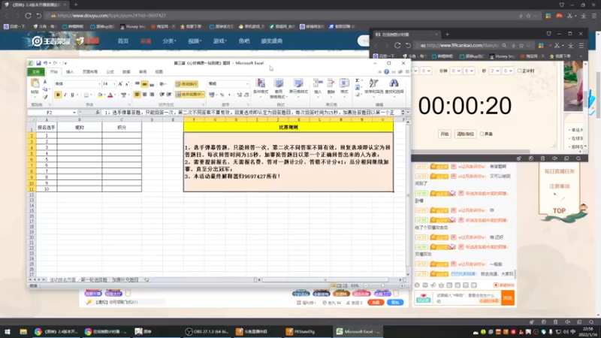
Task: Click the Videos menu in Douyu navigation
Action: click(195, 41)
